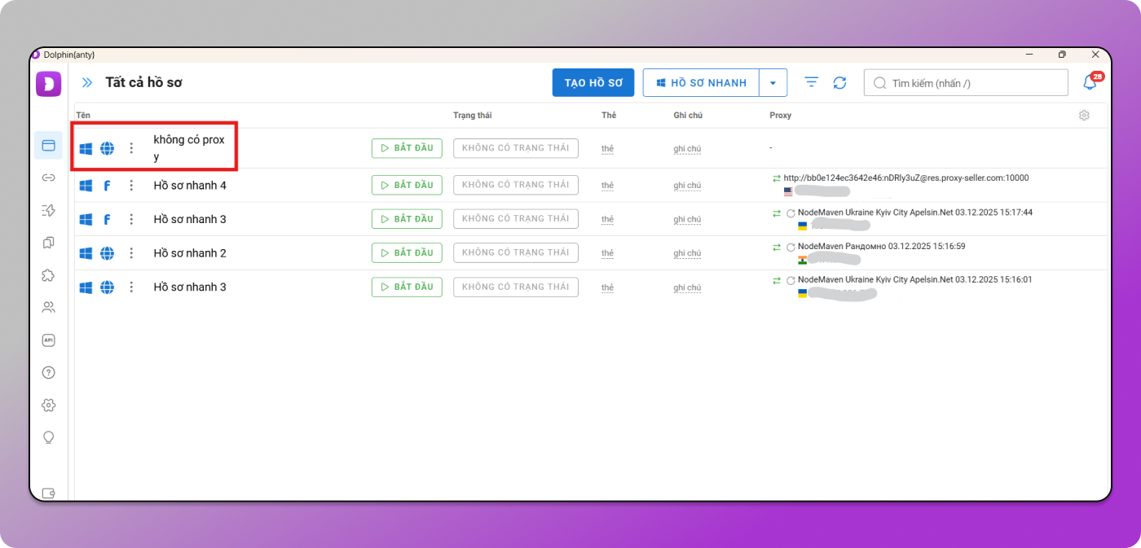Viewport: 1141px width, 548px height.
Task: Click the TẠO HỒ SƠ button
Action: point(593,83)
